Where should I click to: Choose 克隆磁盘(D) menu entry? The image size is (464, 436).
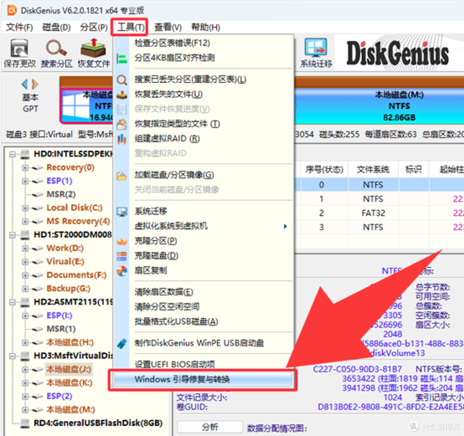tap(156, 256)
